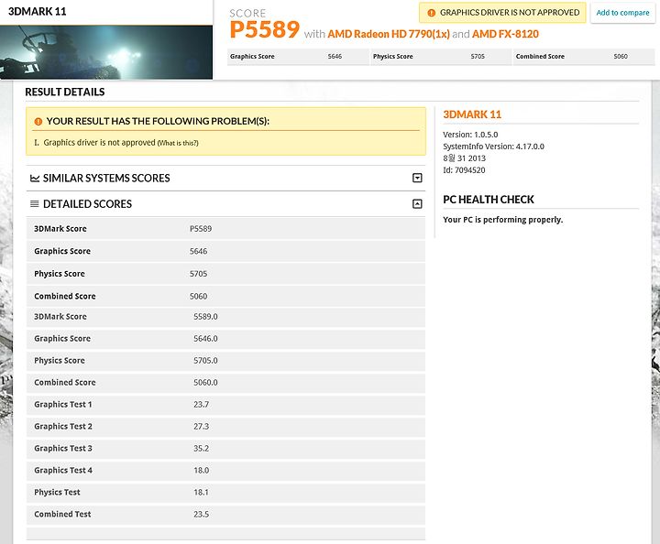Screen dimensions: 660x544
Task: Click the Graphics Test 3 row
Action: click(225, 449)
